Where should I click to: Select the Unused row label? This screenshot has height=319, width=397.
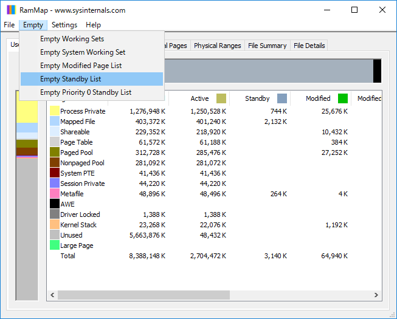coord(71,235)
